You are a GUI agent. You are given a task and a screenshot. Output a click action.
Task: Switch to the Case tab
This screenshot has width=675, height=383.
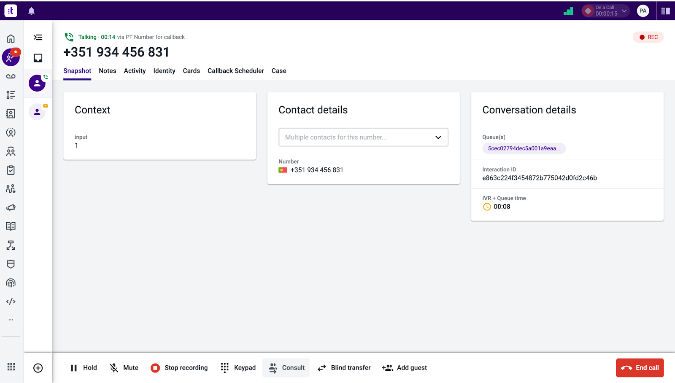(x=279, y=71)
